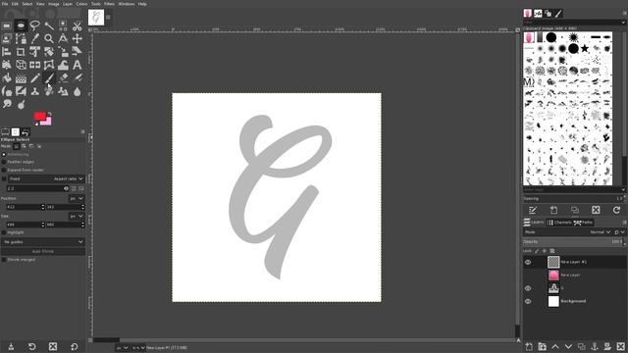Edit the selected brush
628x353 pixels.
pos(533,210)
